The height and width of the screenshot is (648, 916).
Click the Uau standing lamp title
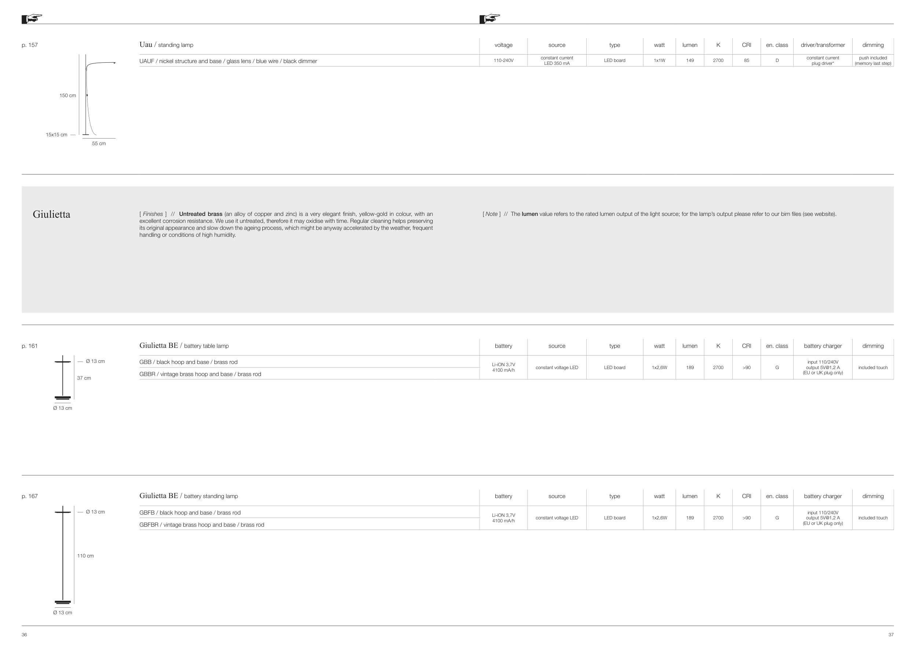[166, 45]
